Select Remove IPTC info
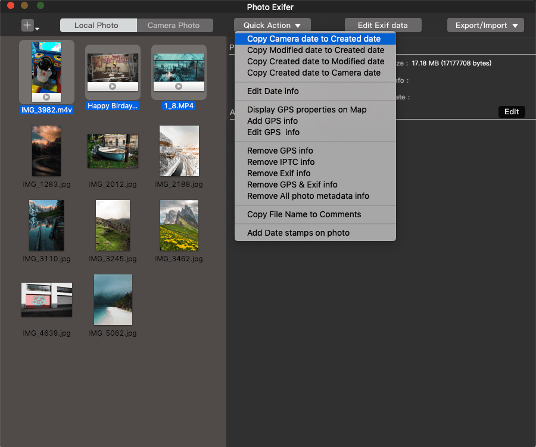536x447 pixels. 315,162
